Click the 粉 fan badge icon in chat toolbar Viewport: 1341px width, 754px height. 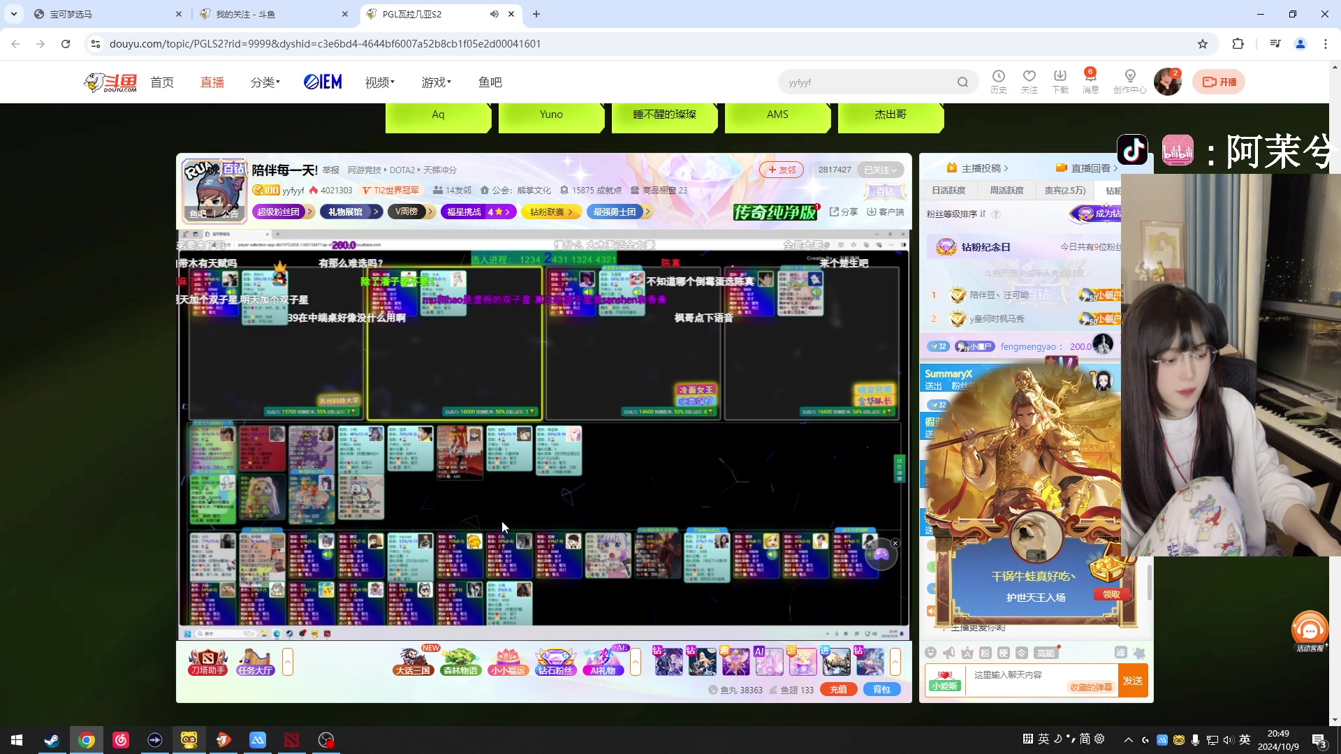tap(985, 653)
